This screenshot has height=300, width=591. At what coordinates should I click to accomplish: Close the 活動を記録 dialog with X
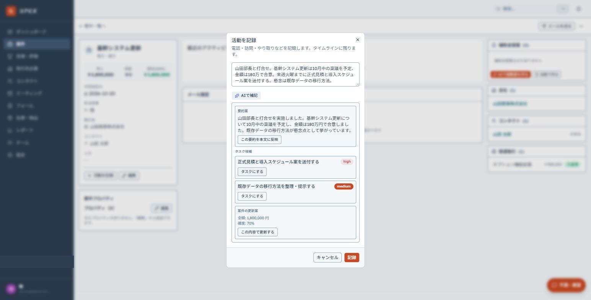[358, 40]
